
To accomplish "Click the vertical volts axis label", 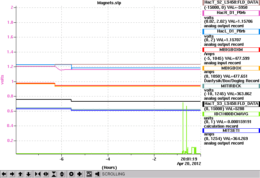I will 2,80.
